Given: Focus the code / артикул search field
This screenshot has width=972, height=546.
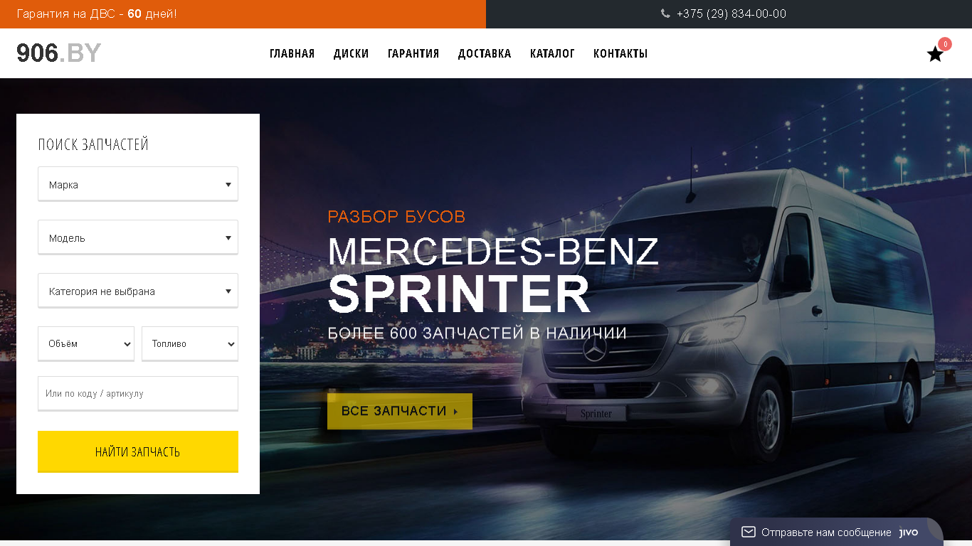Looking at the screenshot, I should pos(138,393).
